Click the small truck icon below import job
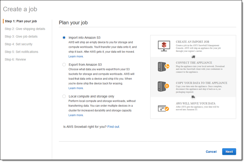The height and width of the screenshot is (163, 245). click(193, 57)
